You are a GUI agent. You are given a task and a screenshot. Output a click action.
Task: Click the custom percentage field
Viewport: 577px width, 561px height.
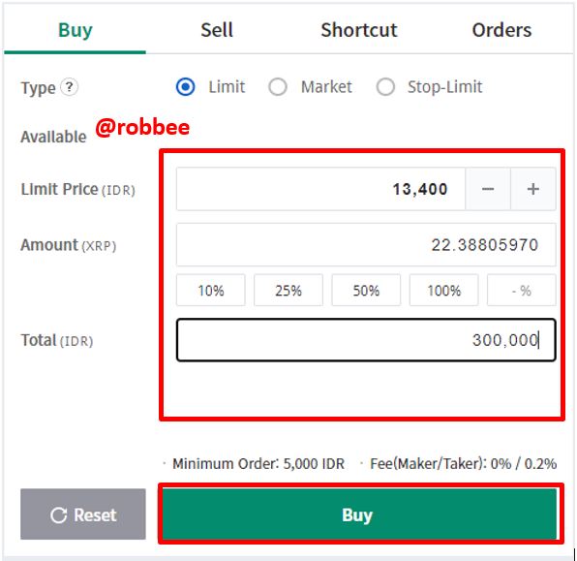[x=522, y=291]
